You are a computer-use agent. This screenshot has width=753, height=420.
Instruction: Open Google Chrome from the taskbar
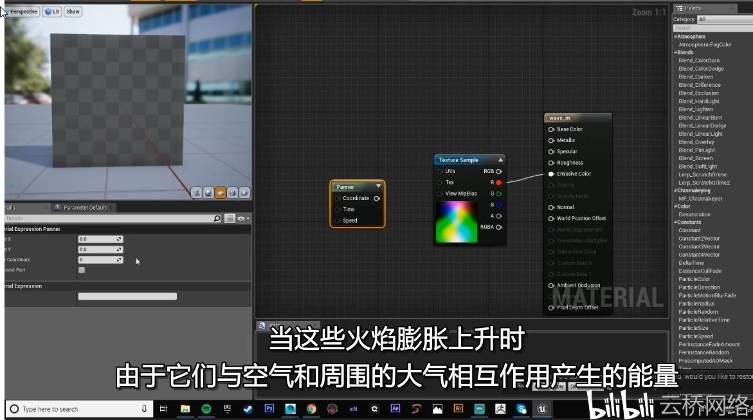(311, 409)
